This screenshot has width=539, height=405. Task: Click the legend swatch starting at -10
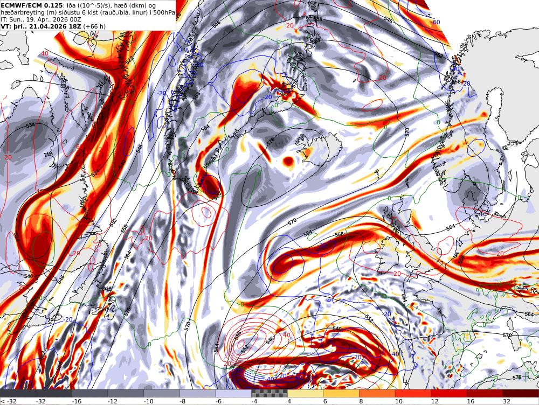point(162,393)
